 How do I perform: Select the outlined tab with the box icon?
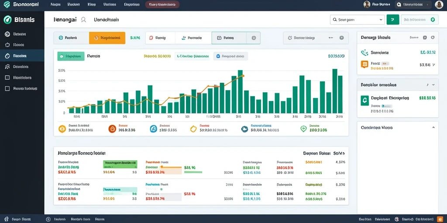click(229, 38)
